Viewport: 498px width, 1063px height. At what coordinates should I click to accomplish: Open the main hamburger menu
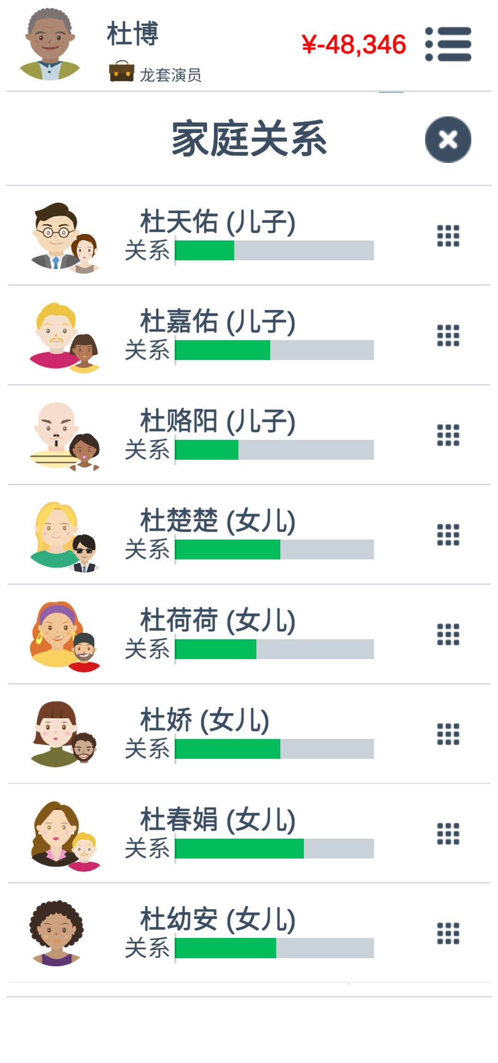448,44
